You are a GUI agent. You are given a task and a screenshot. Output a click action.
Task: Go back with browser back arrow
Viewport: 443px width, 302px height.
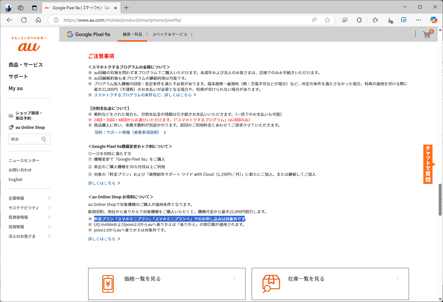point(10,20)
